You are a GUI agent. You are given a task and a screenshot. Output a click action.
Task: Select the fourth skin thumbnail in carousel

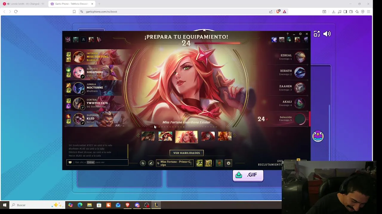tap(208, 136)
